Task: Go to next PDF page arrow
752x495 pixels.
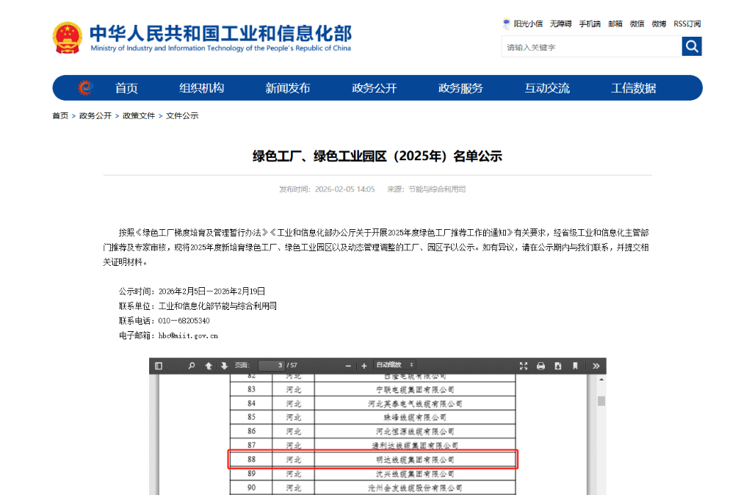Action: [224, 366]
